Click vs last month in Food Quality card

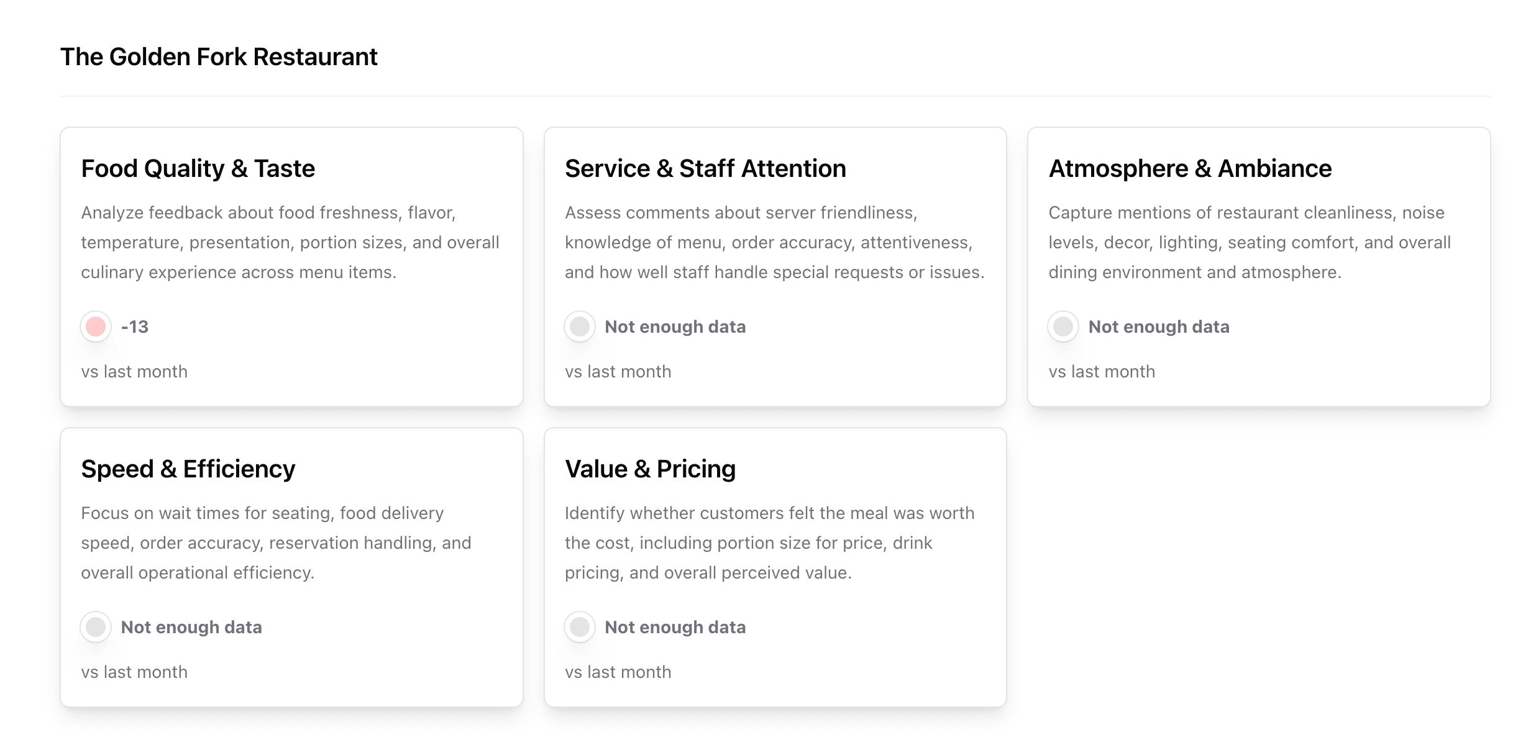point(134,371)
